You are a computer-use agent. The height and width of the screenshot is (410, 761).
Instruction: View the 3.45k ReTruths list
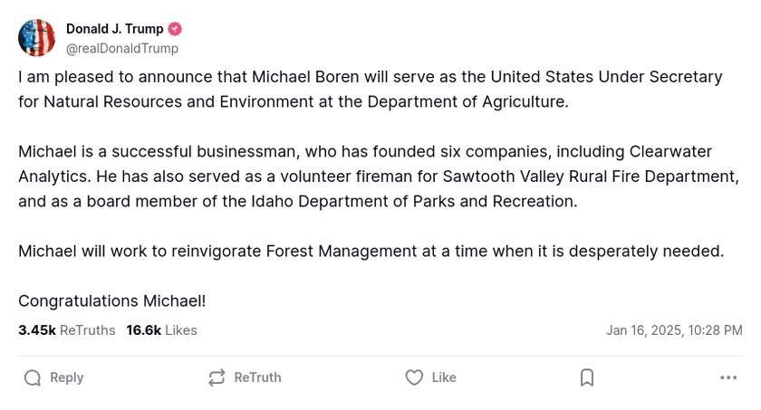pos(66,330)
